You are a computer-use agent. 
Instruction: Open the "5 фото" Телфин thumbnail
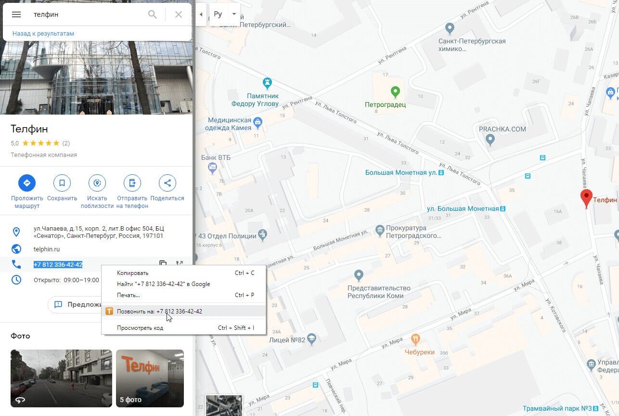click(x=150, y=378)
